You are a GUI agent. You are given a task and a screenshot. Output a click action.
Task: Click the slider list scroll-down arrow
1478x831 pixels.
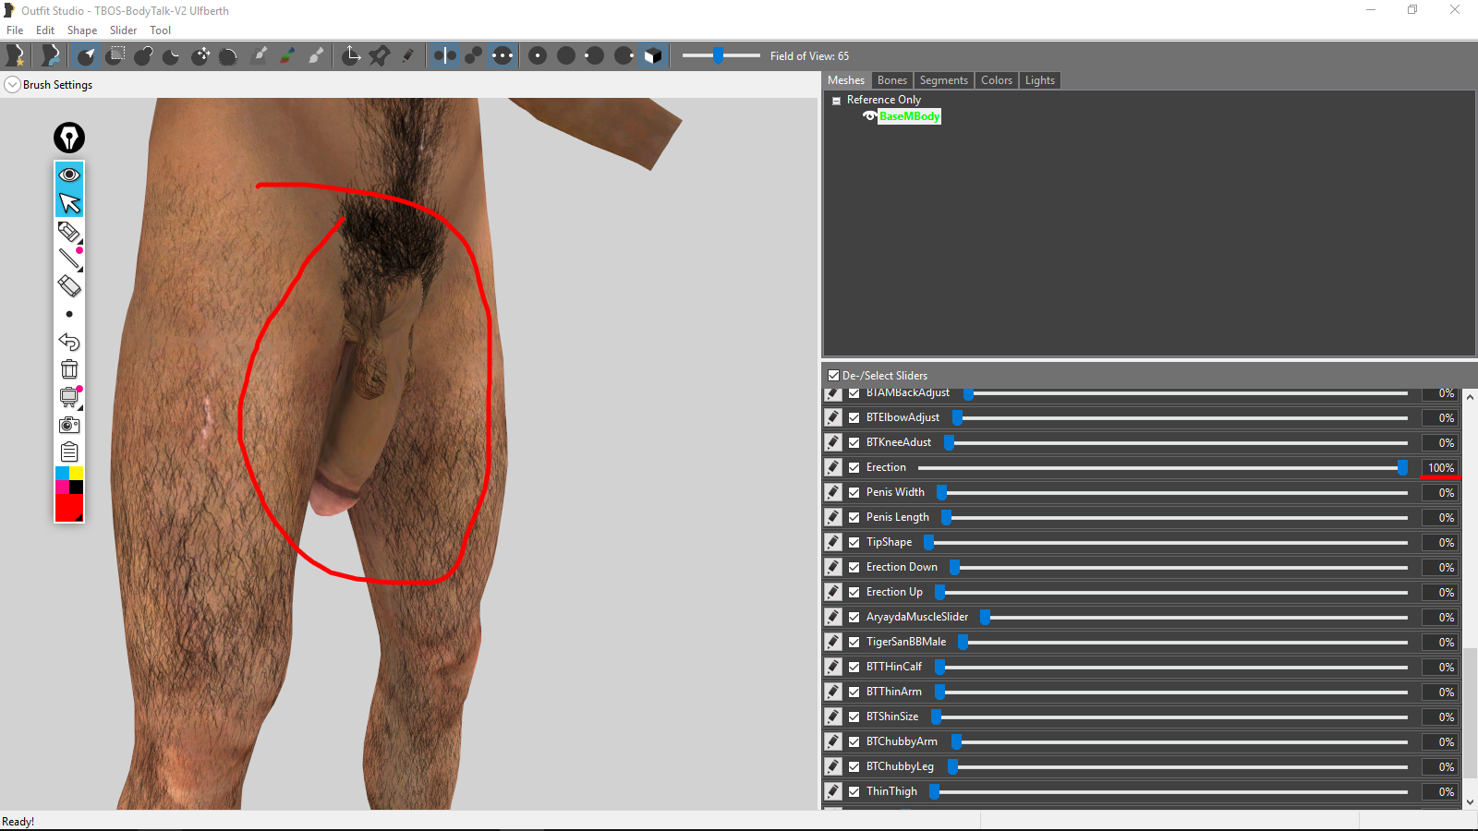tap(1470, 802)
